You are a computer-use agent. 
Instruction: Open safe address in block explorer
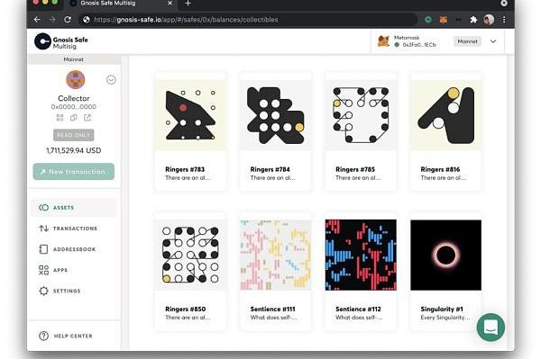tap(87, 118)
